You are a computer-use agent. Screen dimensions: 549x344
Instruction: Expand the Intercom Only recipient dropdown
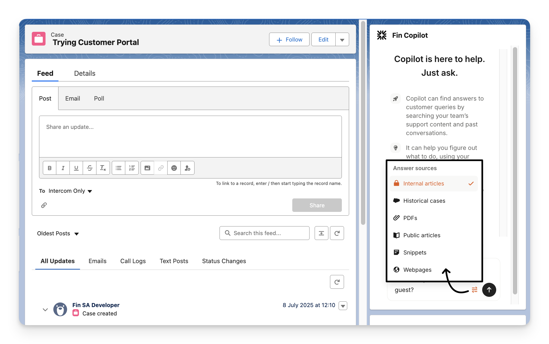[70, 191]
